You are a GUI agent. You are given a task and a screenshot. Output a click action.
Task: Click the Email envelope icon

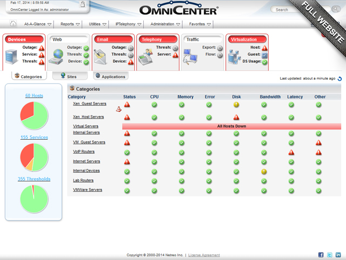(100, 56)
